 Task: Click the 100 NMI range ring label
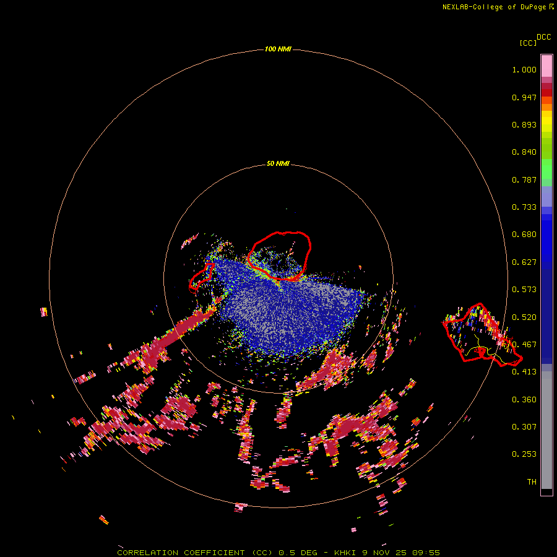(x=278, y=49)
